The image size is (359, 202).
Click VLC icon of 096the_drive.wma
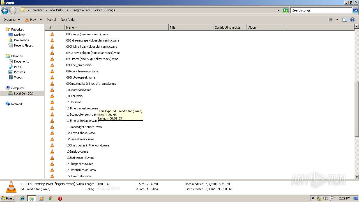point(52,65)
